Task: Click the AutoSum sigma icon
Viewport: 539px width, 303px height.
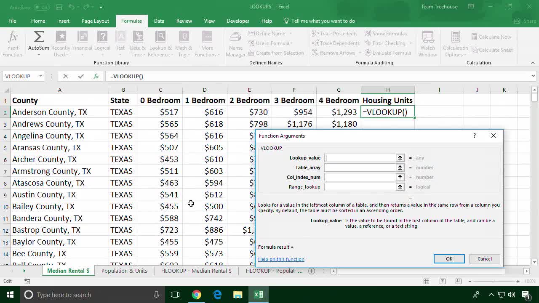Action: pos(39,37)
